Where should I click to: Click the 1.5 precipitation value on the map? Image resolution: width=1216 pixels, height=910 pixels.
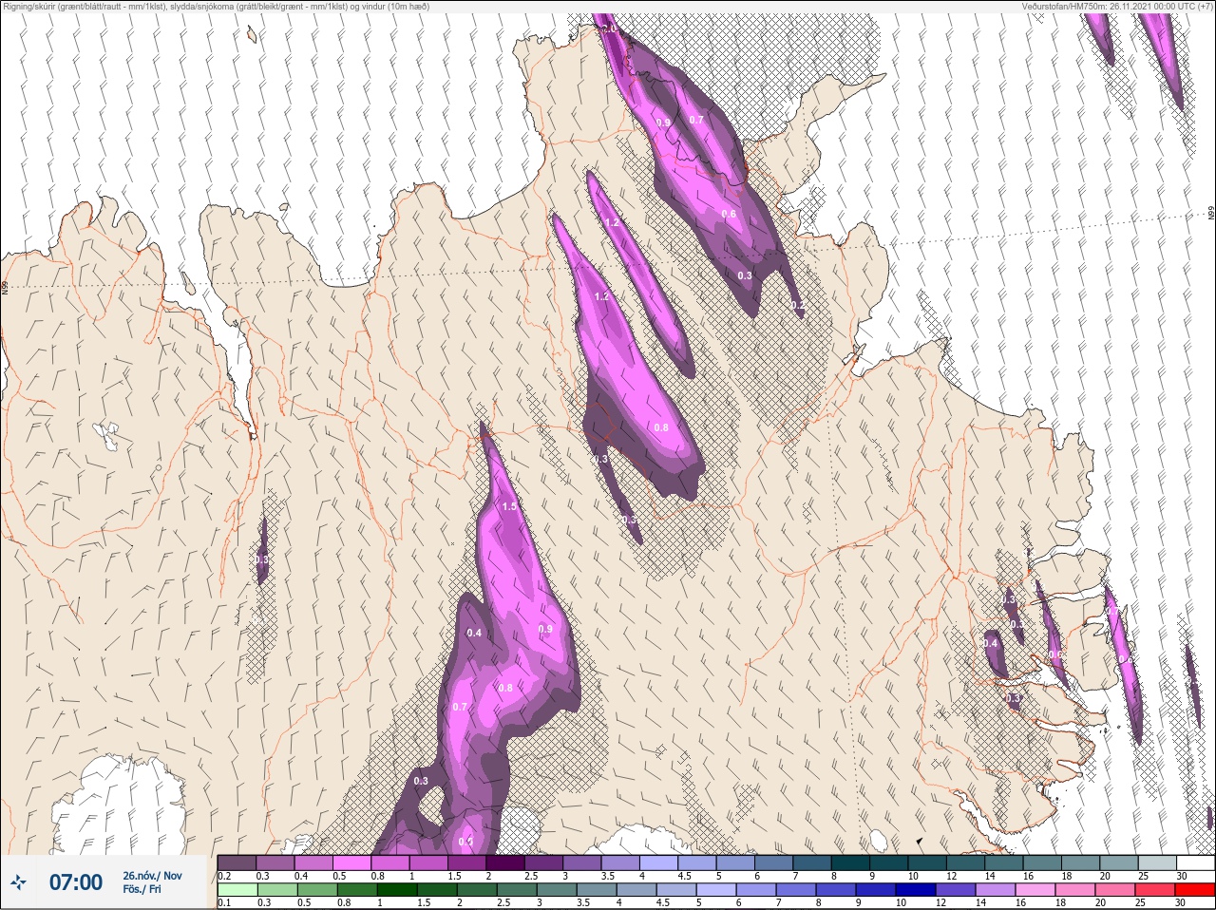[509, 506]
